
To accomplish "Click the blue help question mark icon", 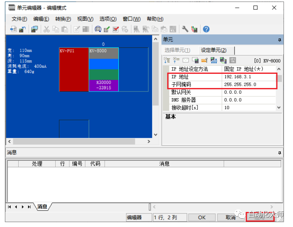I will pos(206,29).
